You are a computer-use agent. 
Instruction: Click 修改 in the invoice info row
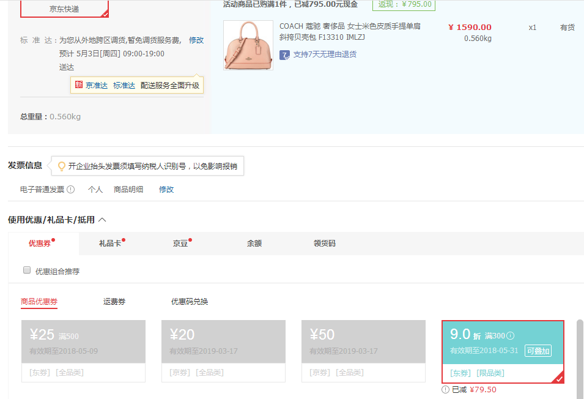(166, 190)
